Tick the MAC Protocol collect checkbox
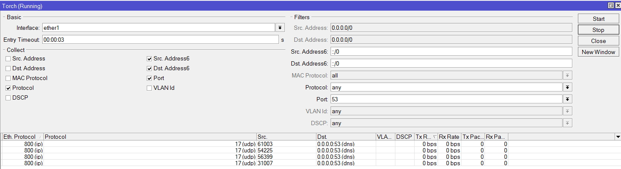This screenshot has height=169, width=621. [x=8, y=78]
